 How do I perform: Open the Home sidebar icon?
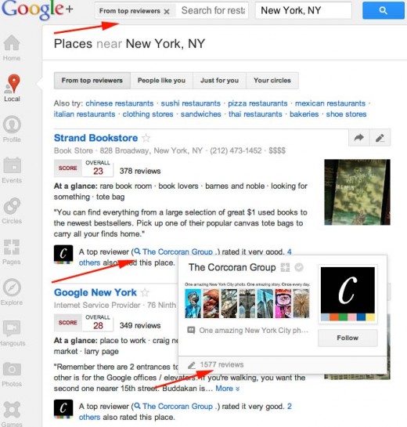tap(12, 43)
